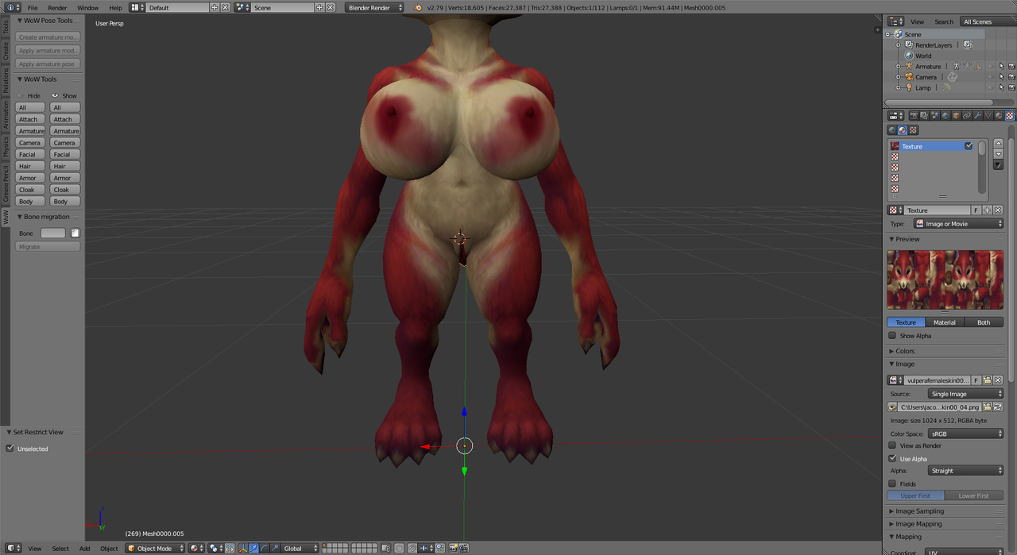Open the Texture properties tab (checker icon)
Image resolution: width=1017 pixels, height=555 pixels.
1010,115
